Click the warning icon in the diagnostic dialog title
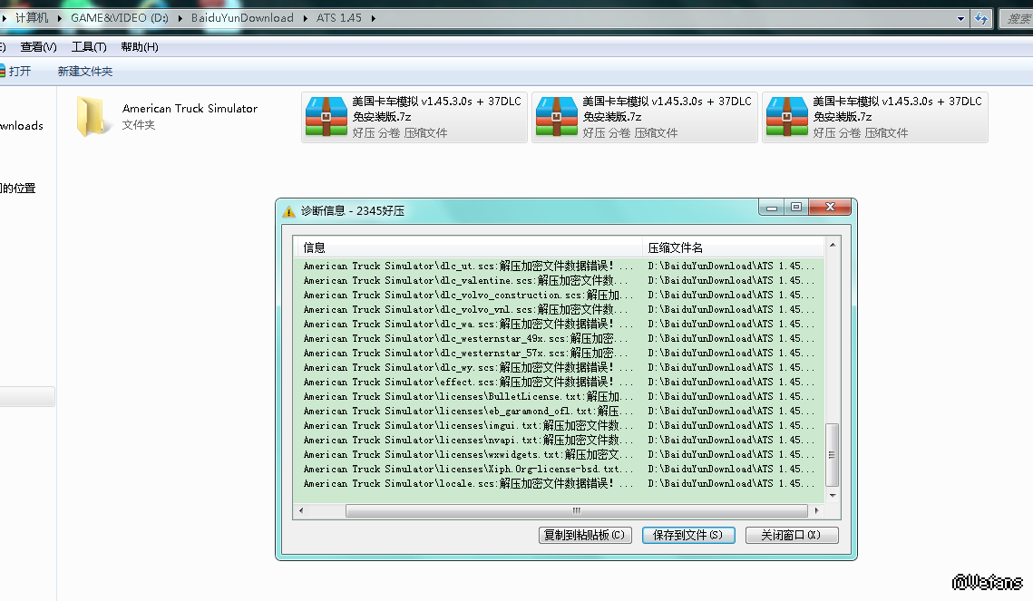 288,211
